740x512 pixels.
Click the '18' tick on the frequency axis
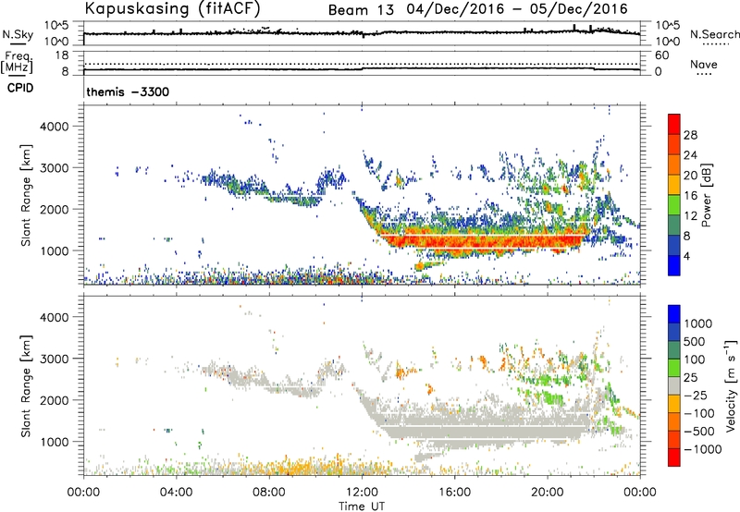click(62, 55)
